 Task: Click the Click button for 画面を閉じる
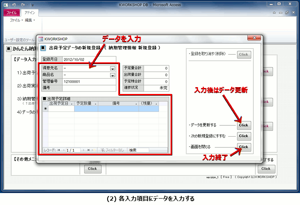pos(244,147)
